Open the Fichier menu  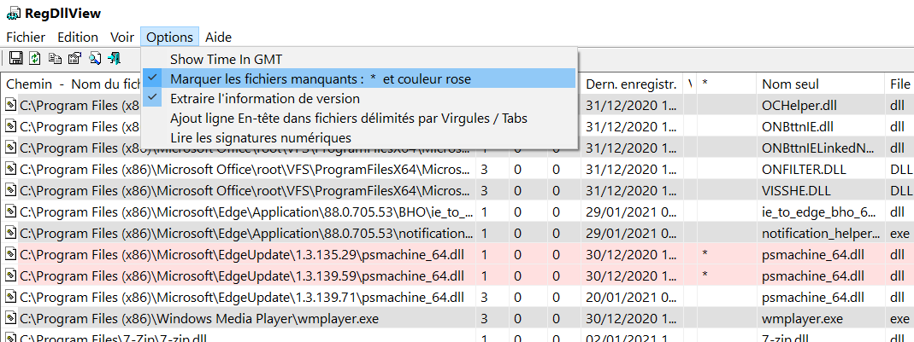26,38
